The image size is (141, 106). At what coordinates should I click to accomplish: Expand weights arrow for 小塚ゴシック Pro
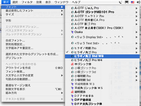coord(136,68)
